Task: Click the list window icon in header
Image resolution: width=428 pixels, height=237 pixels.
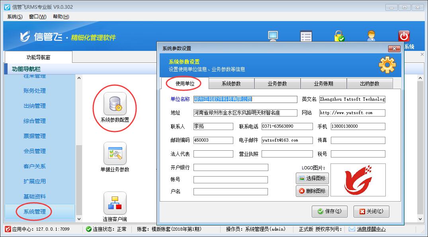Action: click(306, 36)
